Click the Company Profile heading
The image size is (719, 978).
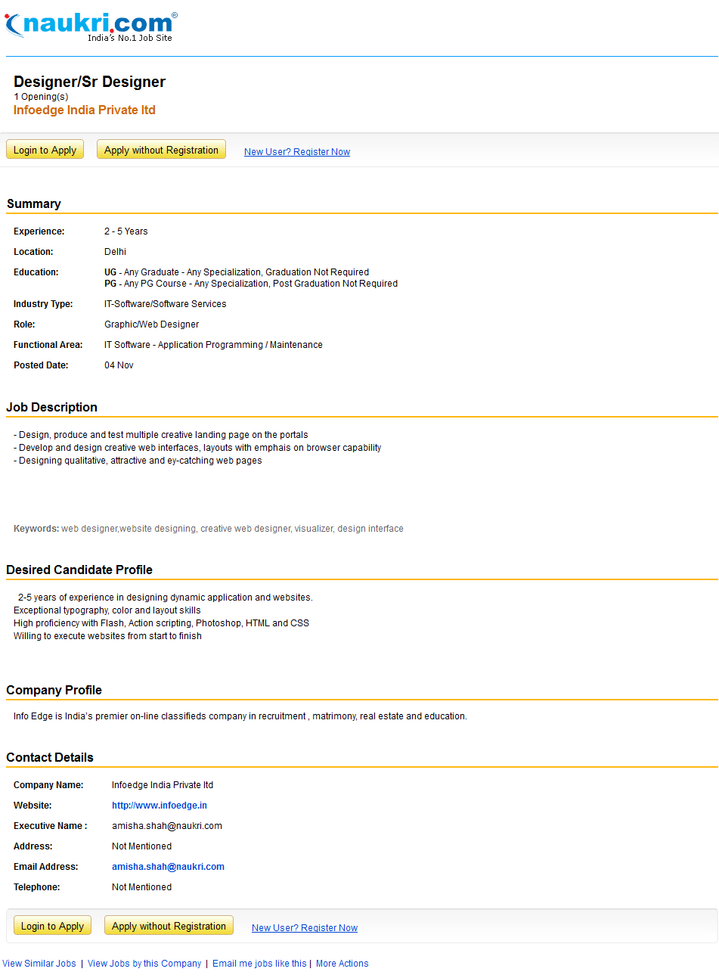tap(54, 690)
